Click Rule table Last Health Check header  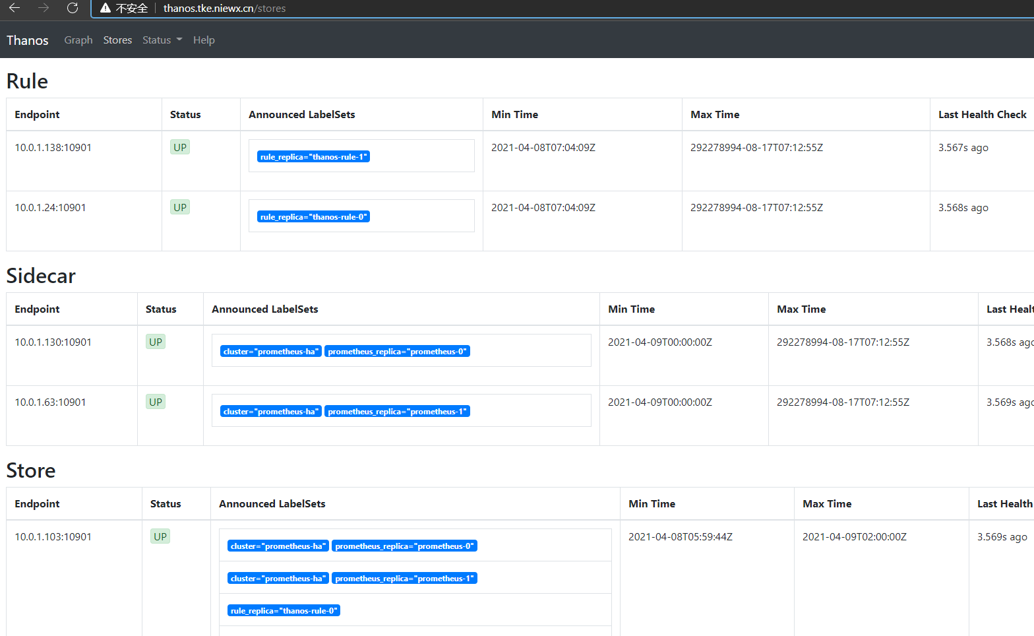983,115
